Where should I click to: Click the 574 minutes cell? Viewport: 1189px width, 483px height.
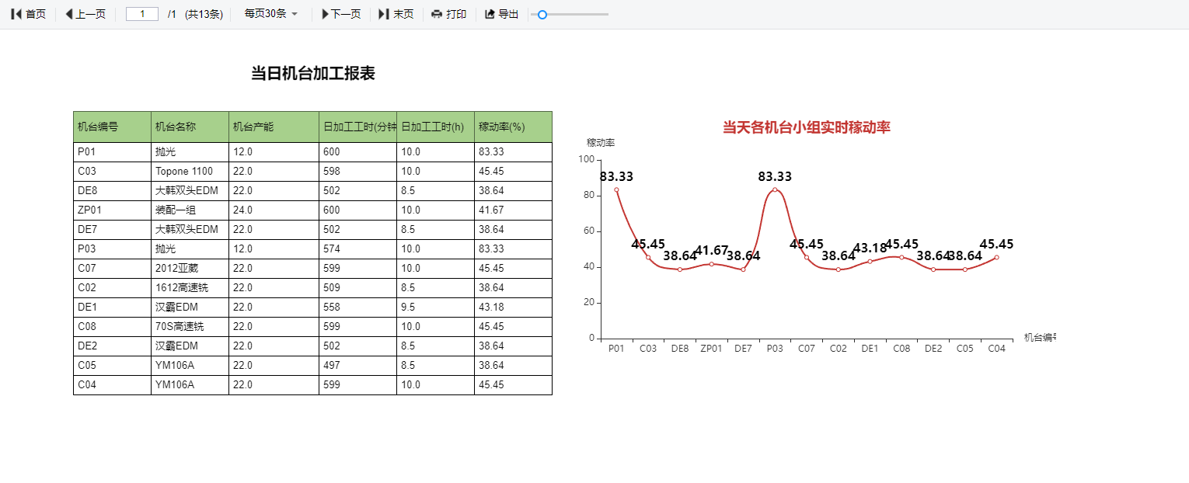coord(358,249)
